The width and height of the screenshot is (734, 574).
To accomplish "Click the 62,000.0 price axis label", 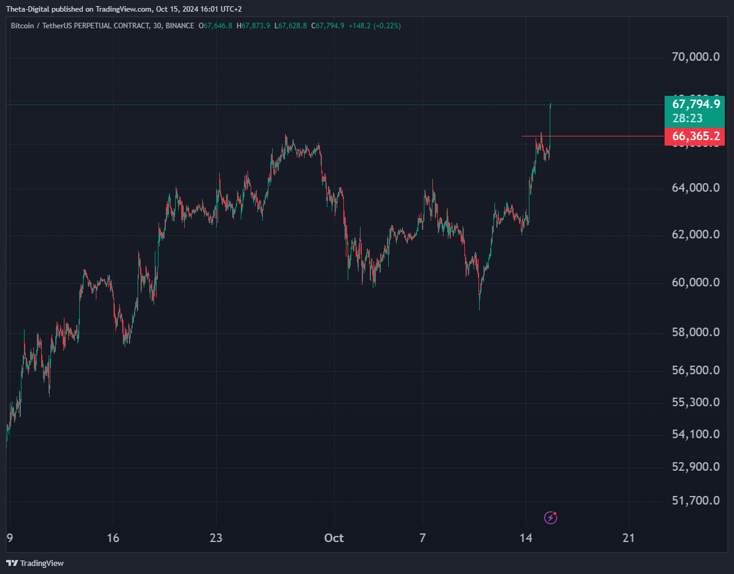I will [696, 234].
